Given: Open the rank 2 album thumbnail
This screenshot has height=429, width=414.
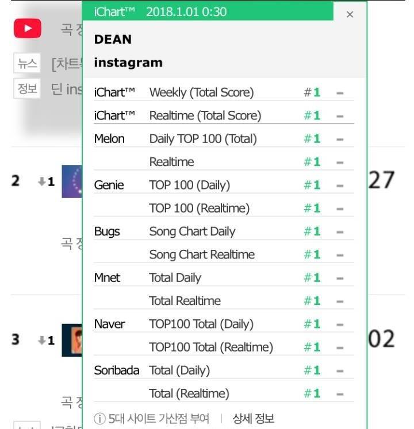Looking at the screenshot, I should [x=72, y=181].
